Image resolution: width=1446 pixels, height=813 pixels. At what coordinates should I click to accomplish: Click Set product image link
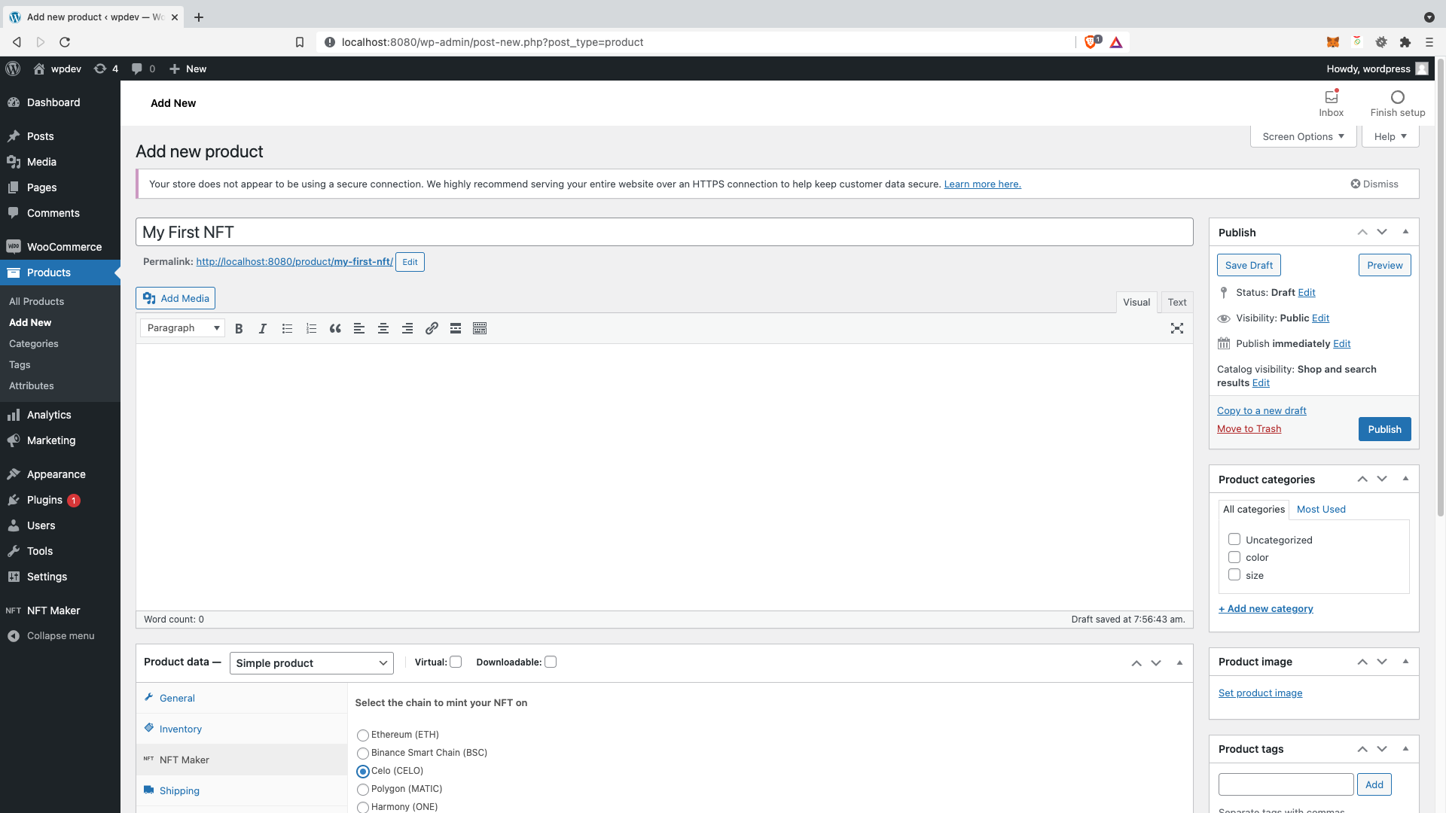tap(1260, 693)
